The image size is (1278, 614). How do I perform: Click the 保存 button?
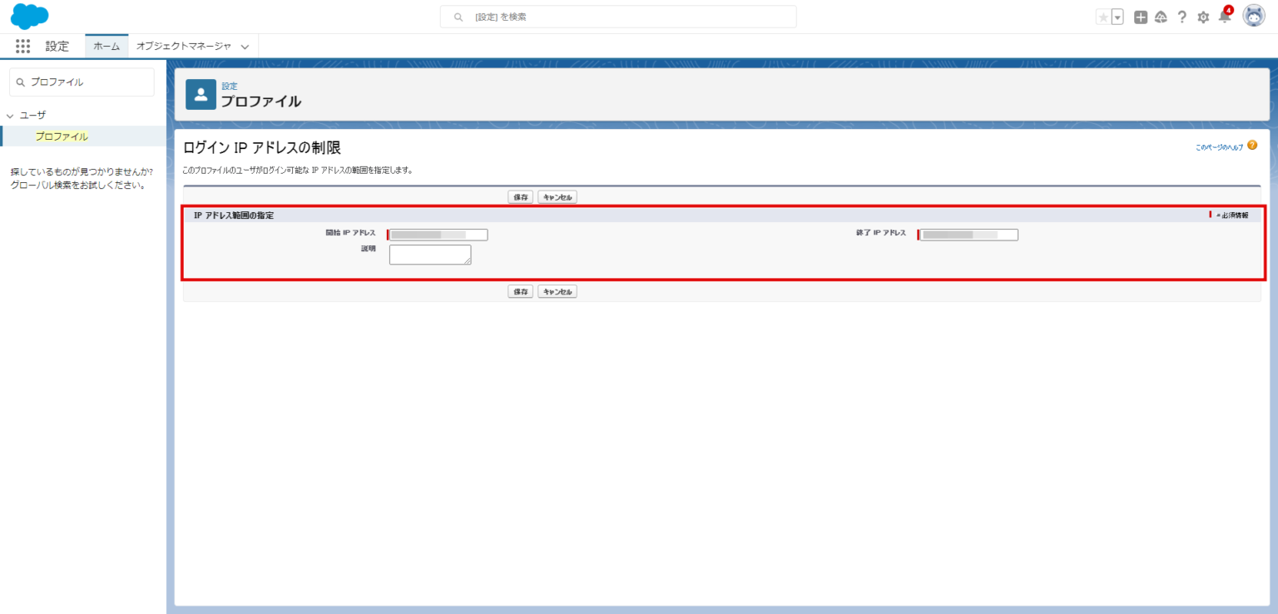519,196
